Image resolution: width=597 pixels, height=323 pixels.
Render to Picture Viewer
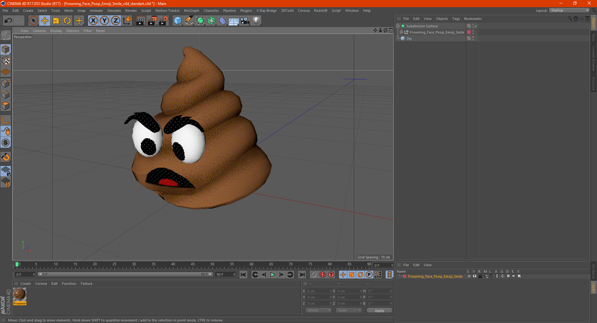152,21
